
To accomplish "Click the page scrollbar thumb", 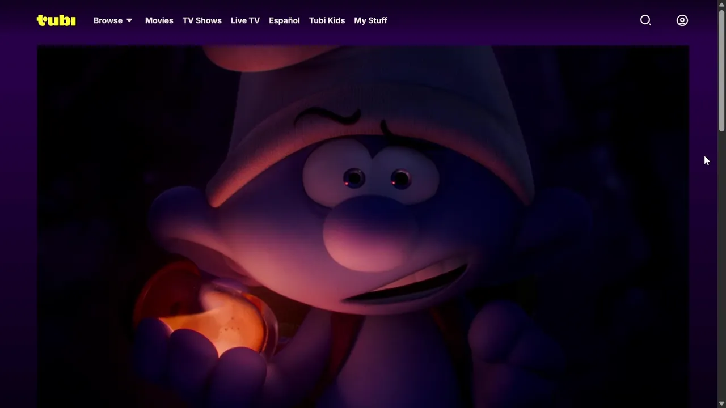I will pos(721,71).
